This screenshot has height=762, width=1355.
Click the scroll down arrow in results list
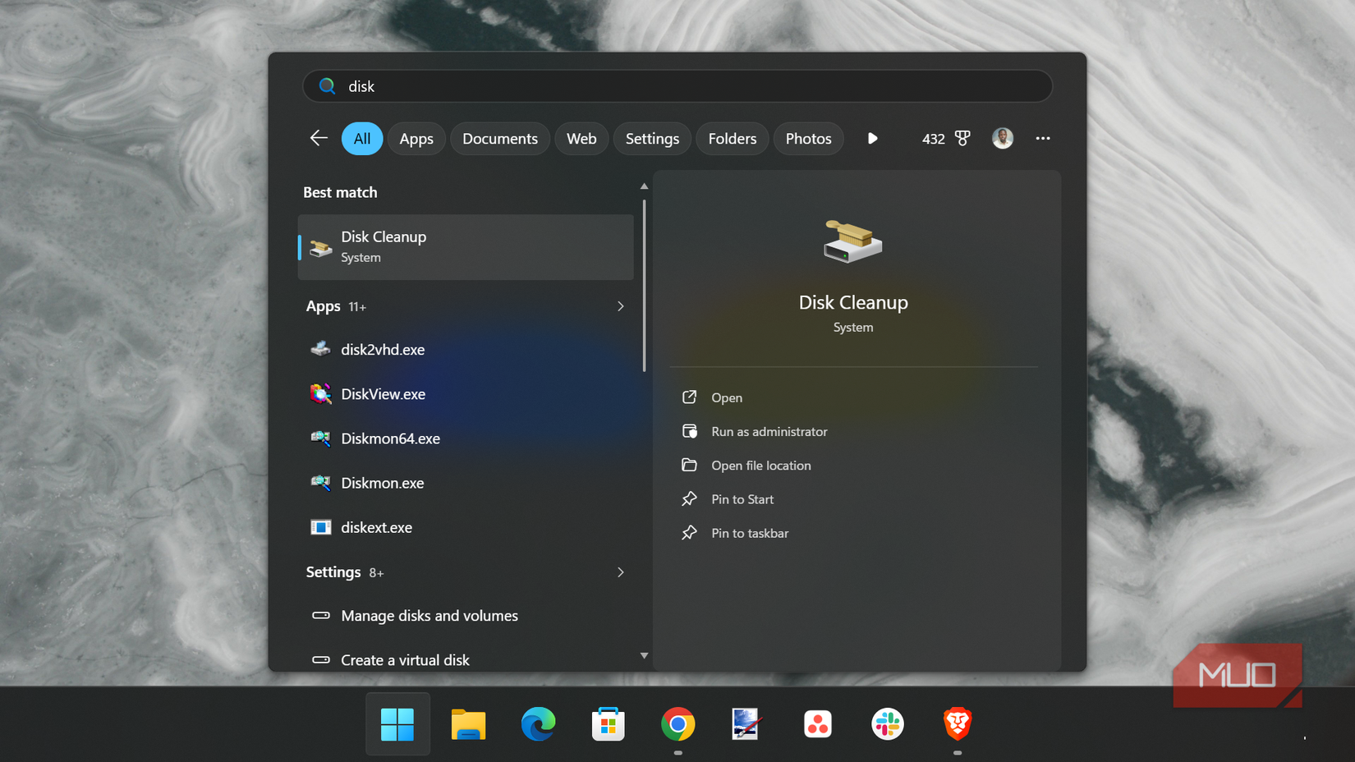coord(644,655)
